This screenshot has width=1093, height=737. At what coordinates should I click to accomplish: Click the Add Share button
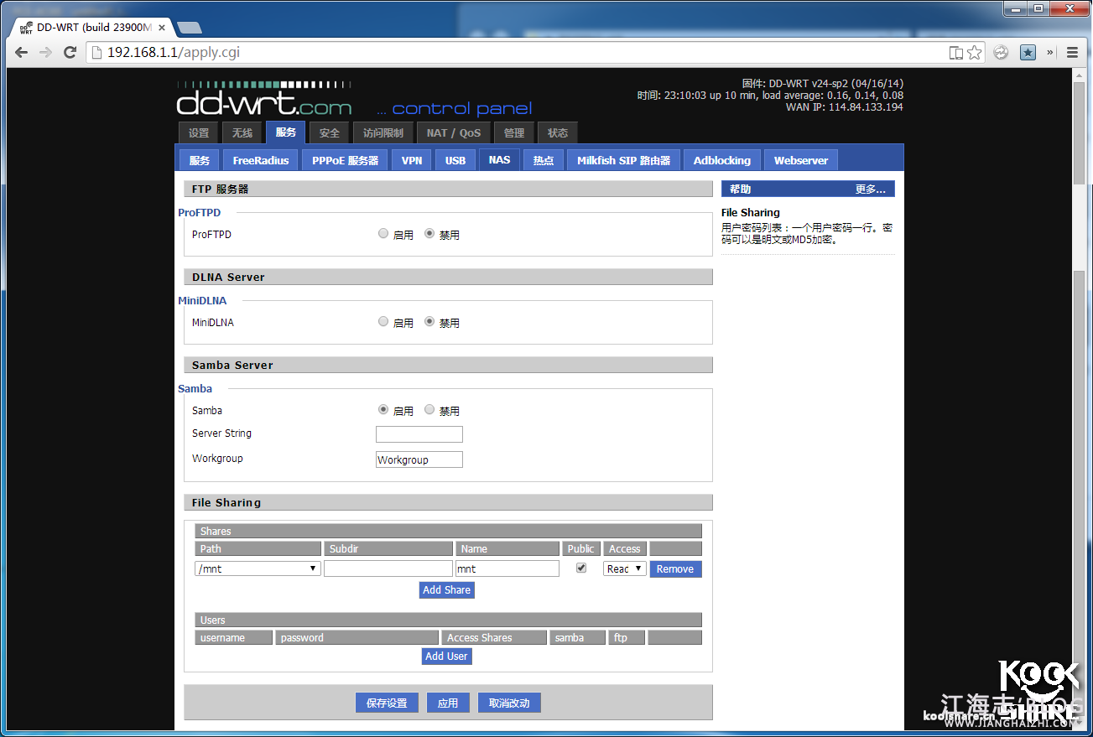(x=446, y=590)
